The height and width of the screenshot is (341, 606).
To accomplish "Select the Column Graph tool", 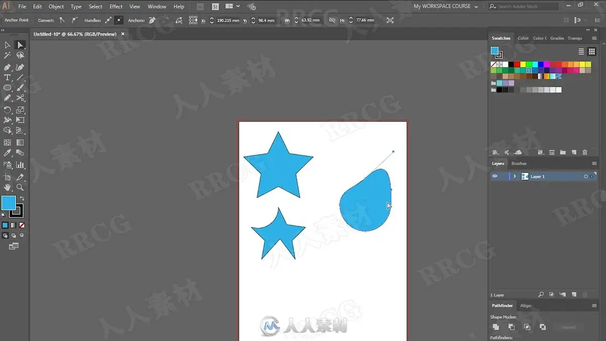I will tap(20, 165).
